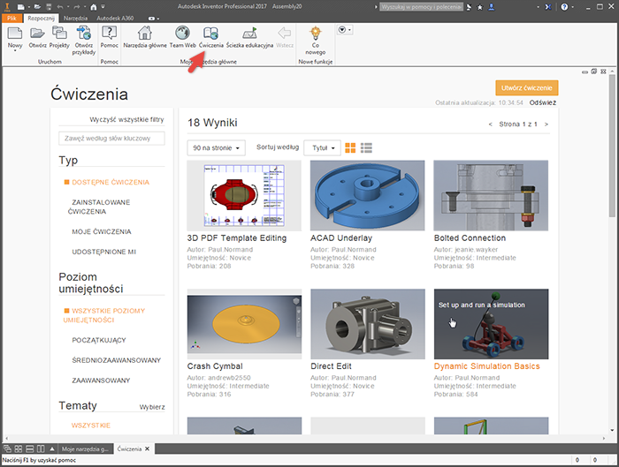Viewport: 619px width, 467px height.
Task: Open the Projekty icon
Action: point(59,33)
